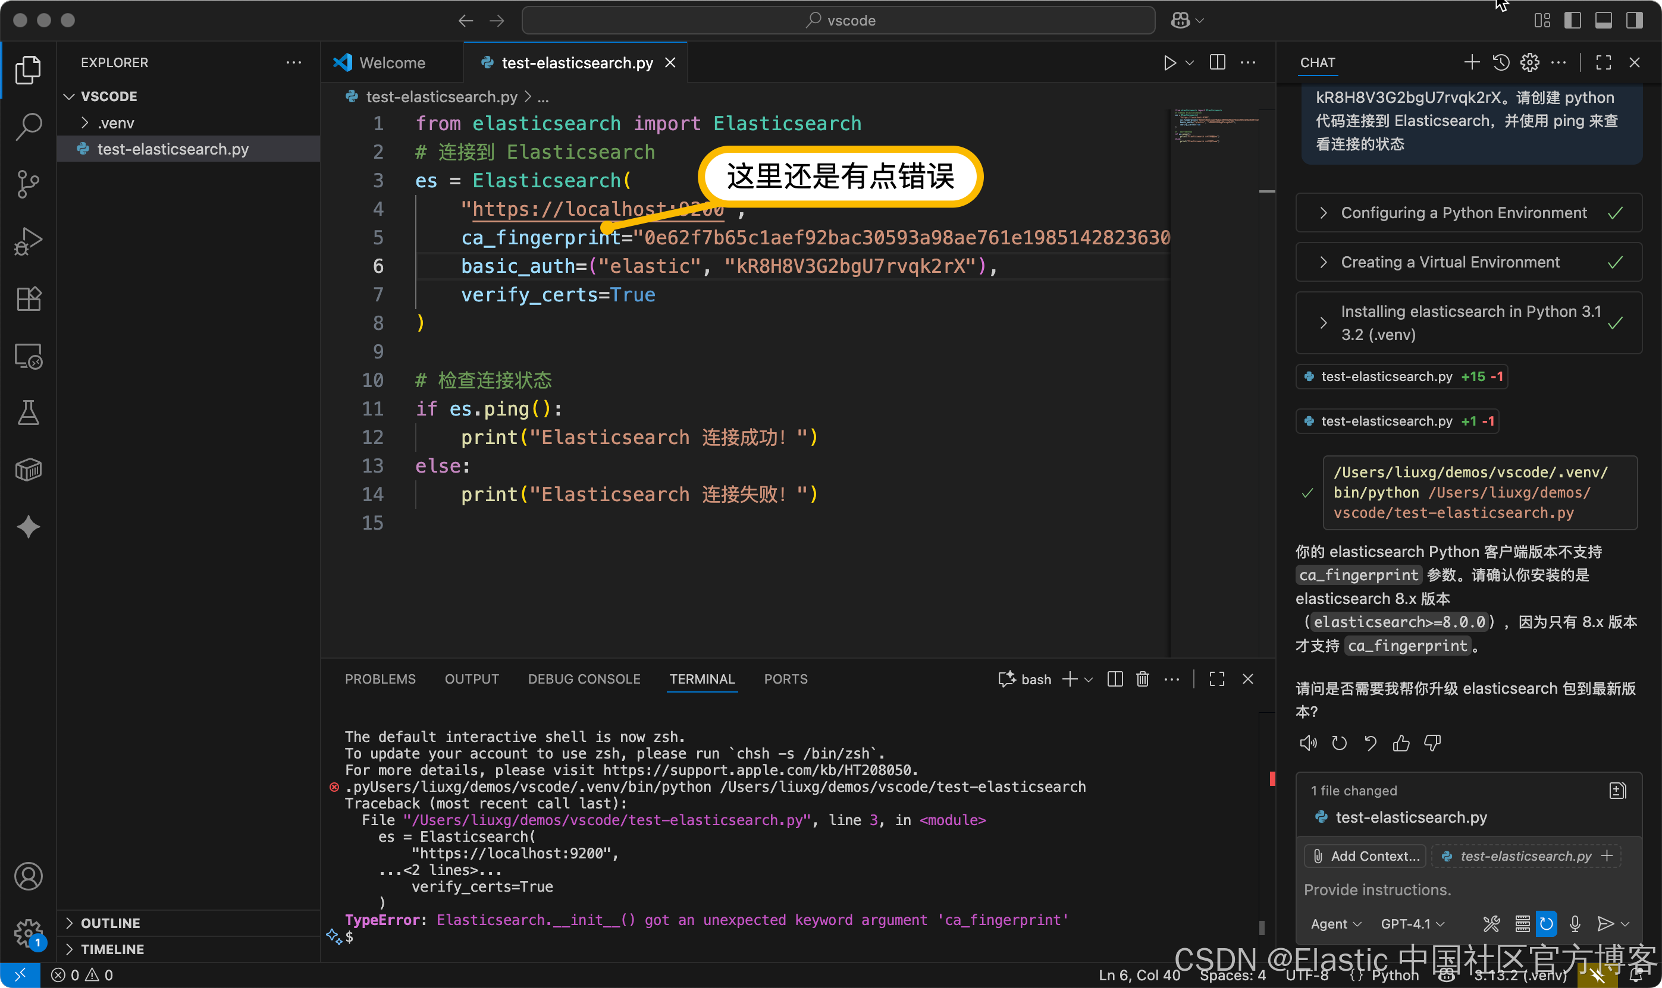Open the configure tools wrench icon
Viewport: 1662px width, 988px height.
(x=1491, y=923)
